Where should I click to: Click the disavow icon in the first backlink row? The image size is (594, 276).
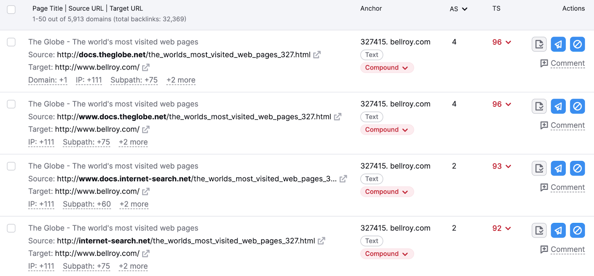[577, 44]
